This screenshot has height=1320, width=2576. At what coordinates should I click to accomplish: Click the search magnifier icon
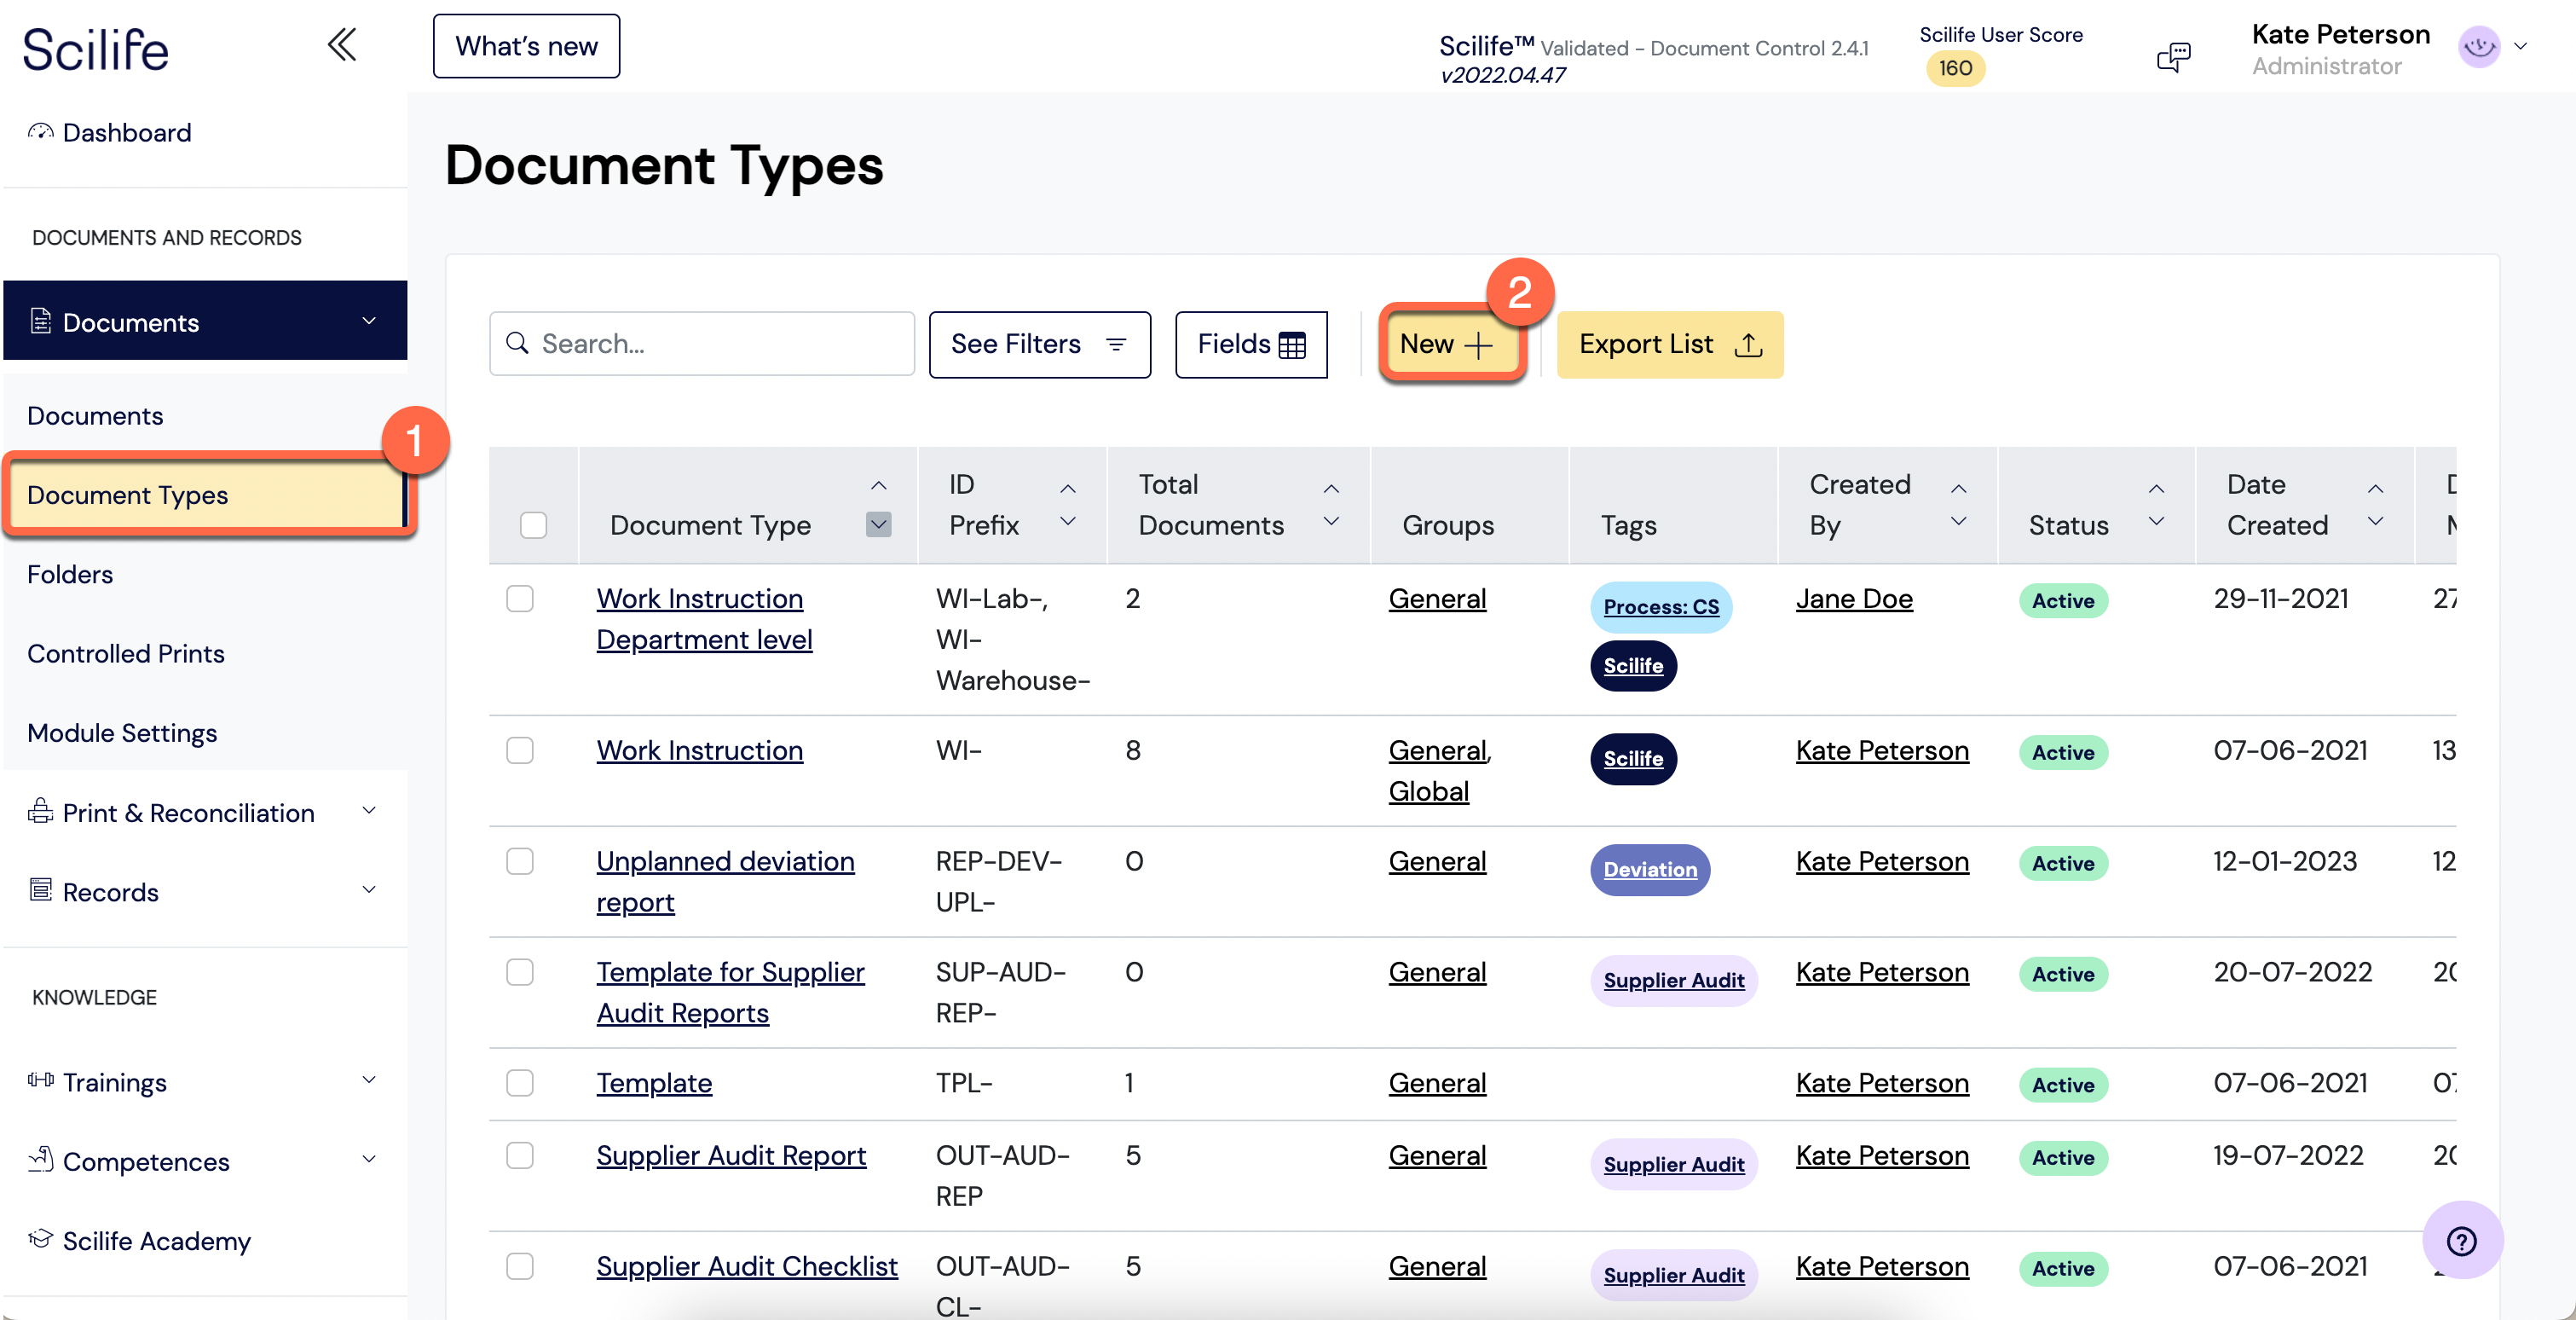click(517, 344)
